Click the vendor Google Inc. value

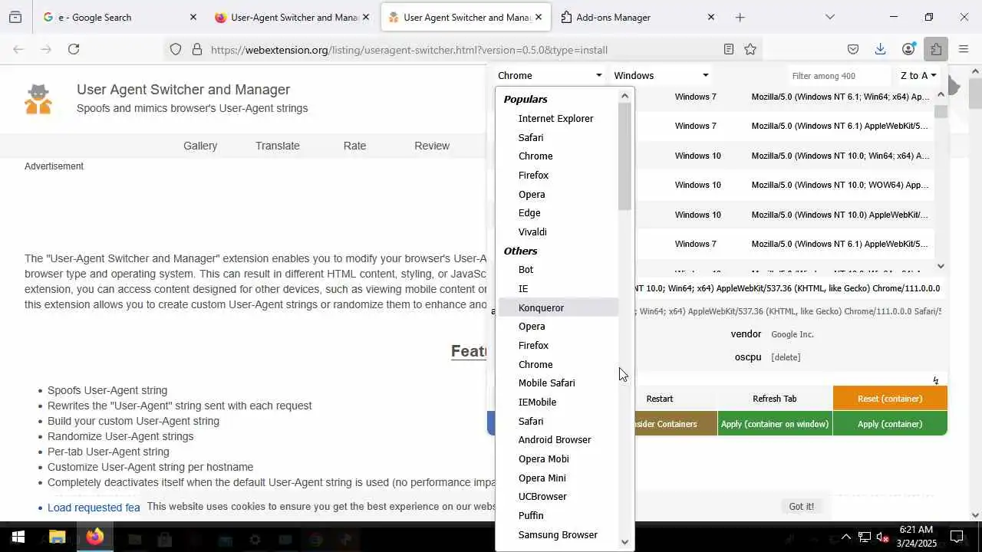(x=793, y=334)
